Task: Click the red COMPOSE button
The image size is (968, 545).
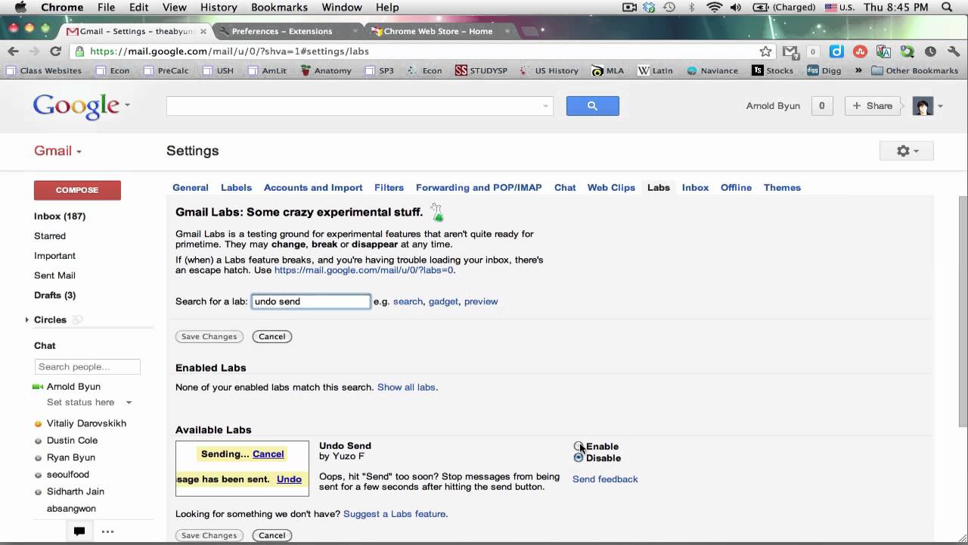Action: pos(77,190)
